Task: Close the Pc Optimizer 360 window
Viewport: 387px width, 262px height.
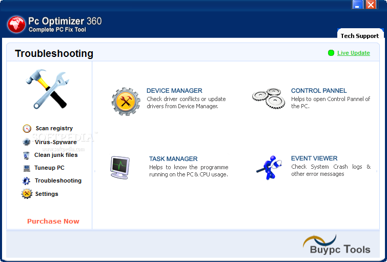Action: coord(371,5)
